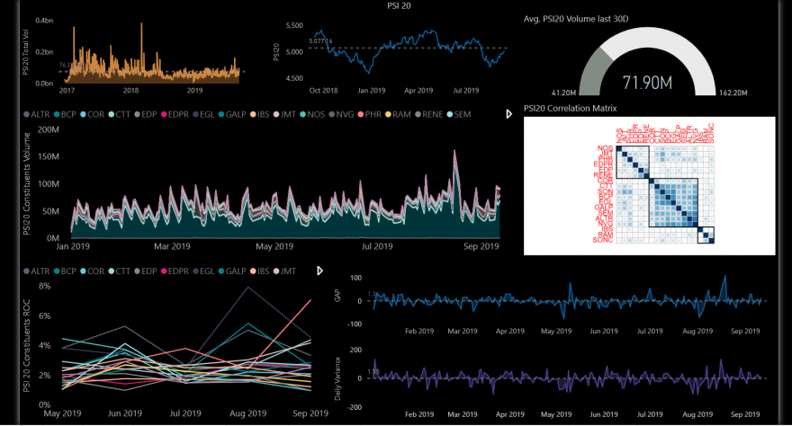Image resolution: width=792 pixels, height=426 pixels.
Task: Select ALTR in the Constituents Volume legend
Action: [x=36, y=114]
